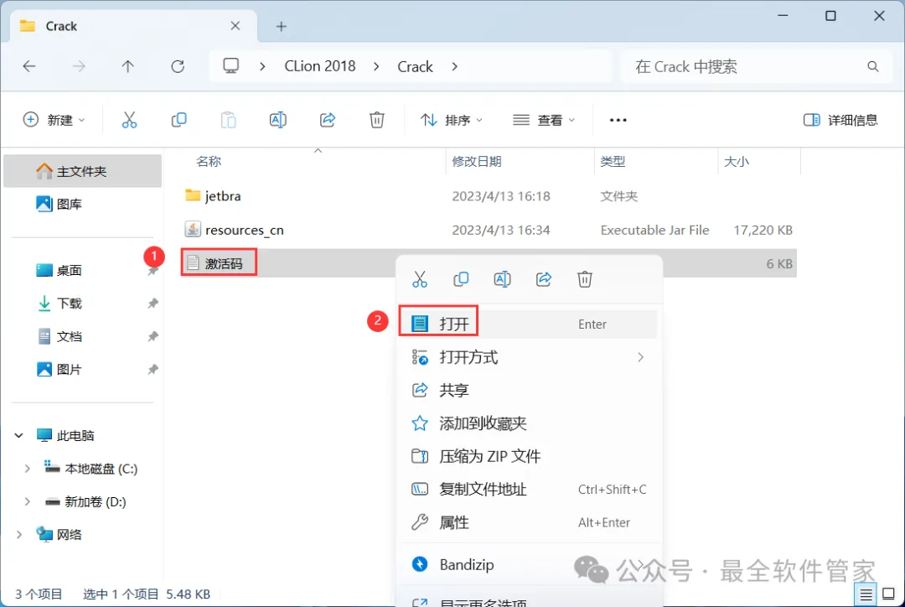The height and width of the screenshot is (607, 905).
Task: Open the 新建 dropdown menu
Action: click(54, 120)
